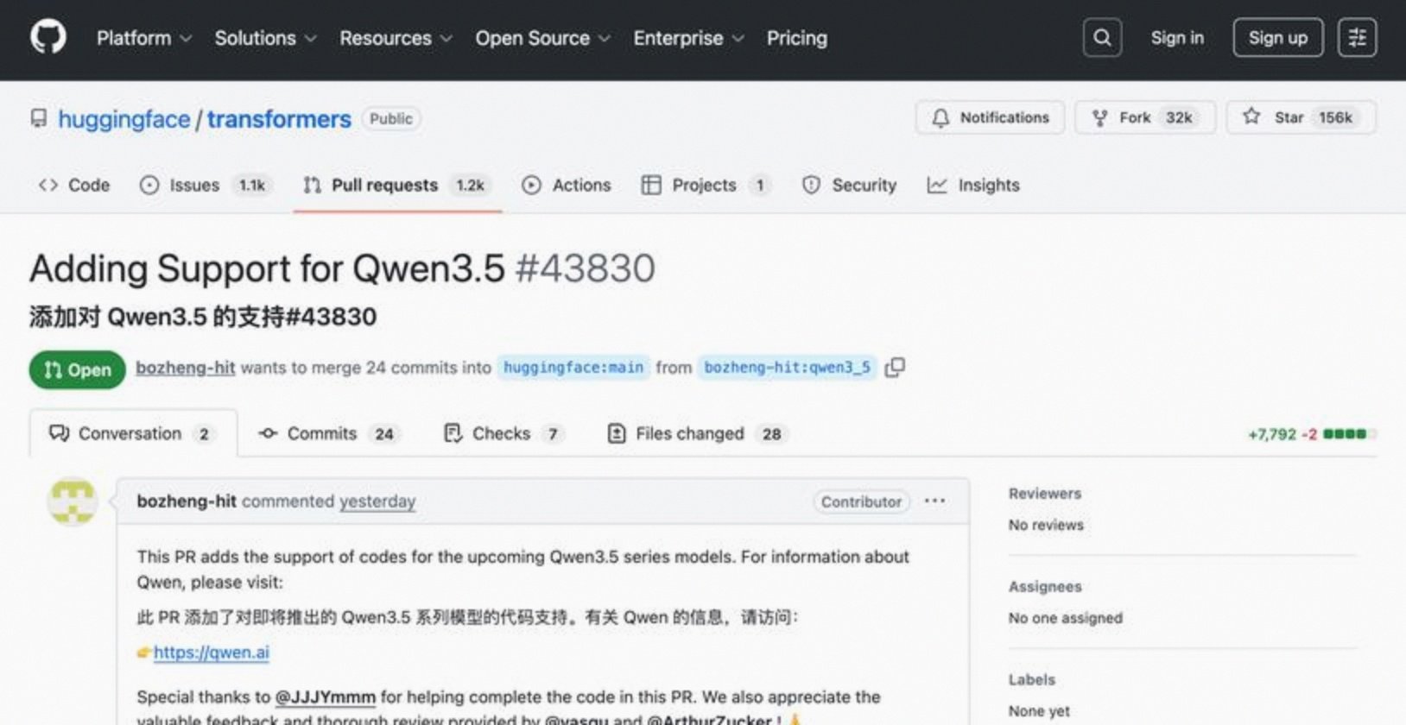This screenshot has height=725, width=1406.
Task: Open the Security tab
Action: [x=849, y=185]
